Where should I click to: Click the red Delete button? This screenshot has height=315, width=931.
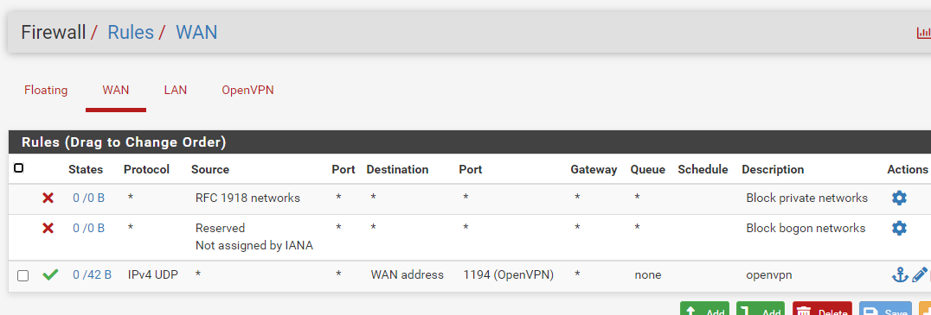point(822,308)
